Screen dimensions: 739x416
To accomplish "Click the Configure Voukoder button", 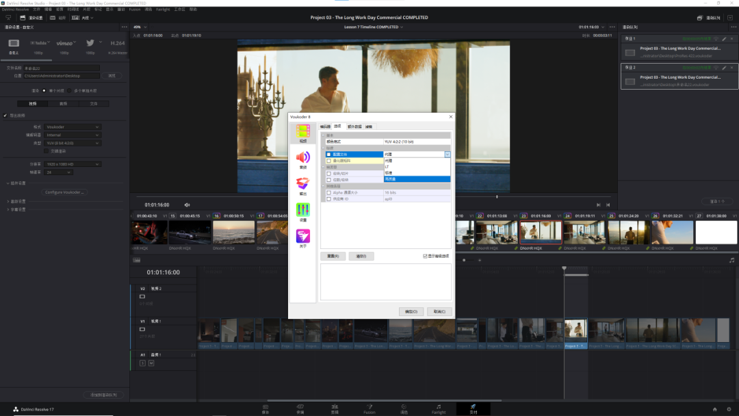I will click(x=66, y=192).
